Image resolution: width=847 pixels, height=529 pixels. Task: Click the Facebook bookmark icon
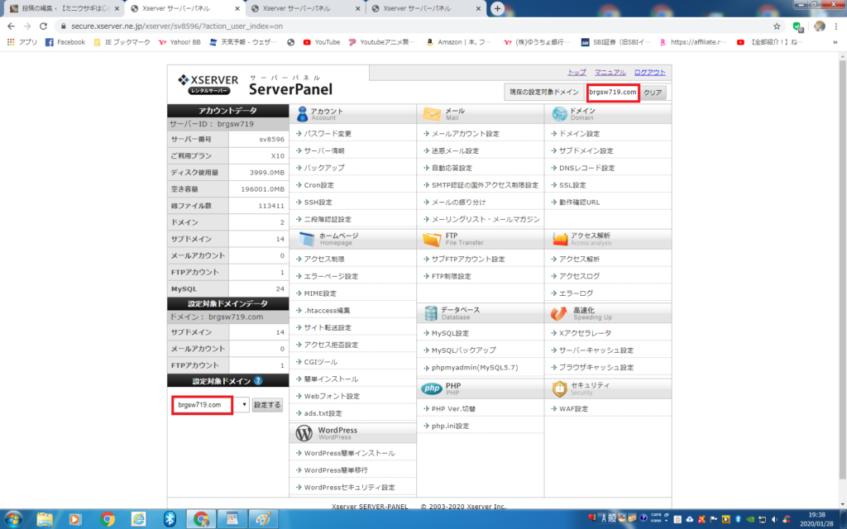(x=50, y=42)
